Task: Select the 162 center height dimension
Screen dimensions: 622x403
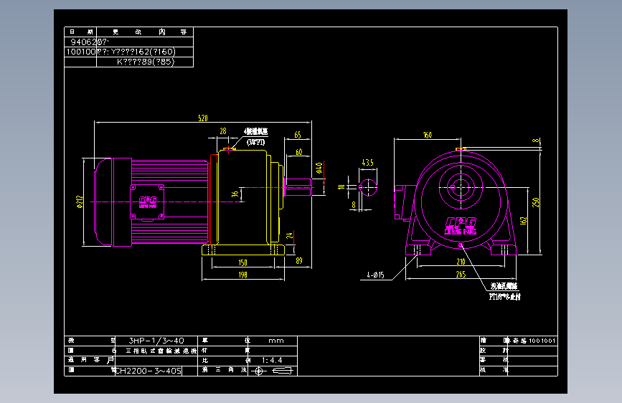Action: pos(523,221)
